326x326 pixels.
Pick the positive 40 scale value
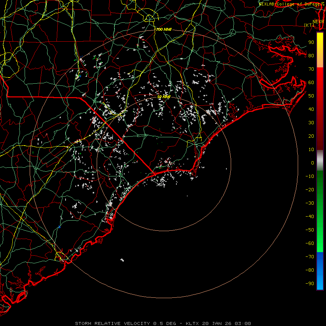(311, 109)
